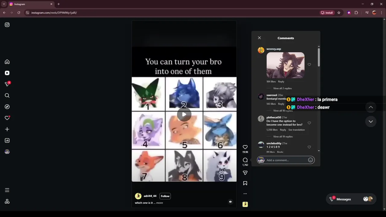Viewport: 386px width, 217px height.
Task: Like pbthecat50's comment
Action: tap(309, 123)
